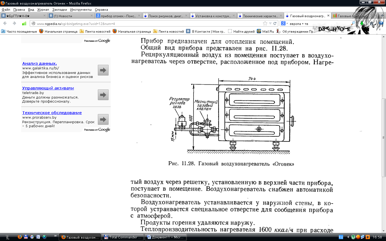
Task: Open the Mail.Ru bookmark
Action: click(x=265, y=31)
